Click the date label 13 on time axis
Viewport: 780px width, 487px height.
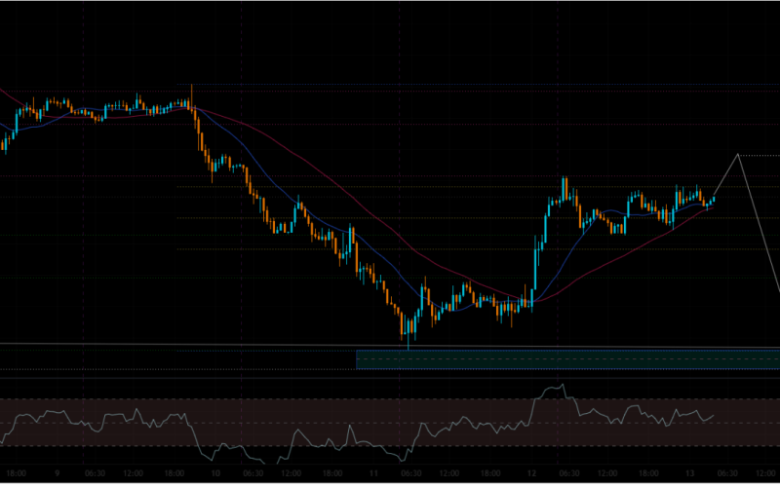click(689, 473)
